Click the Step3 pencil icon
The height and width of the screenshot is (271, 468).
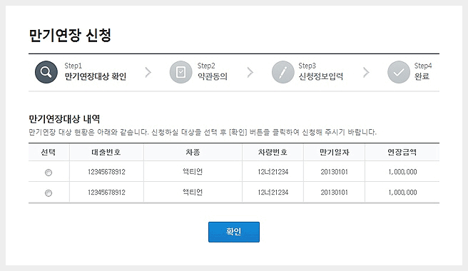coord(283,72)
